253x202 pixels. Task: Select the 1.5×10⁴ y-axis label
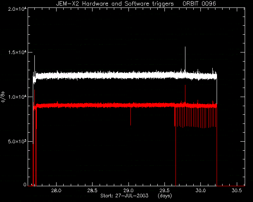pyautogui.click(x=17, y=52)
